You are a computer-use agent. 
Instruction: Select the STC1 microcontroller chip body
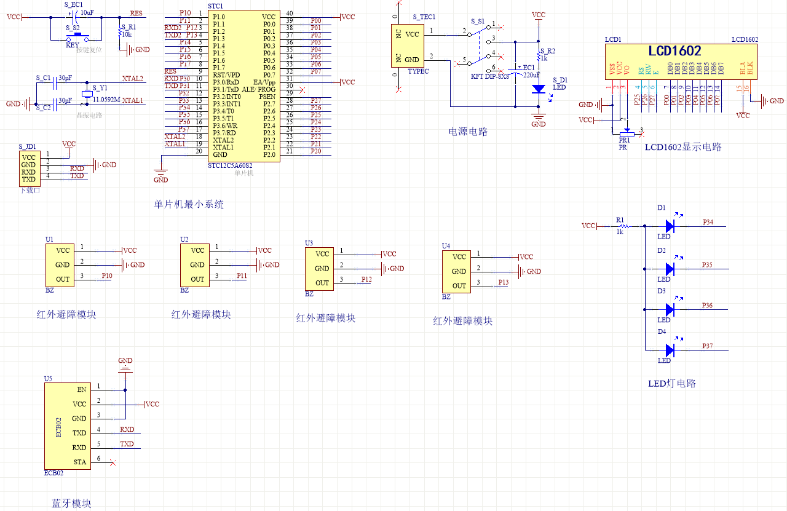(x=244, y=86)
